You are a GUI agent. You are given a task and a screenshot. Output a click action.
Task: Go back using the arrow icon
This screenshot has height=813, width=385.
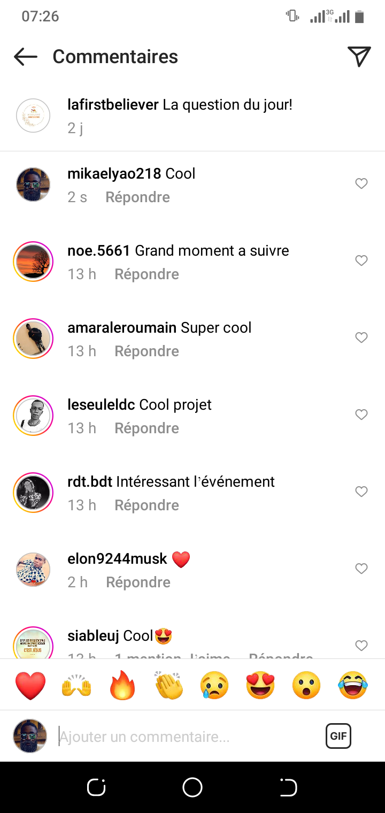[26, 57]
